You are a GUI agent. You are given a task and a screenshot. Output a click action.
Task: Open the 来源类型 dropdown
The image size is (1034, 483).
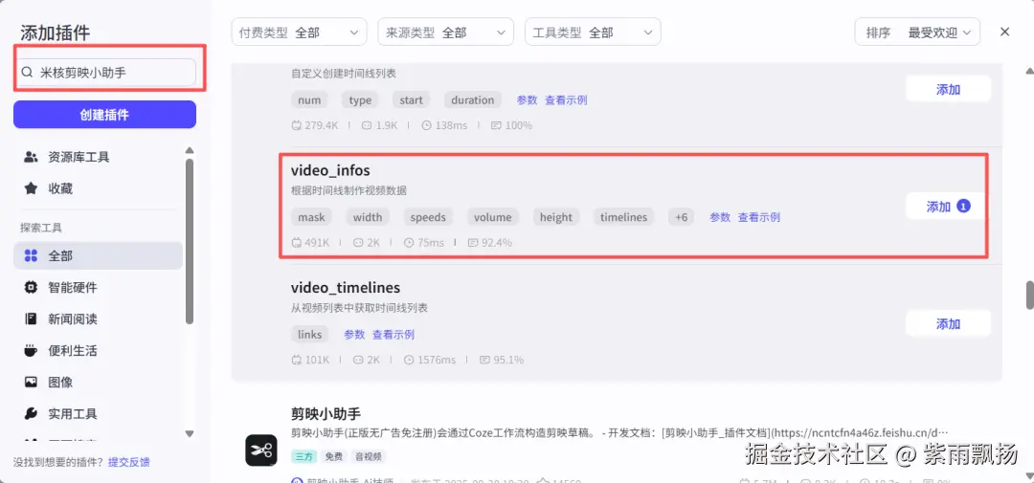[446, 33]
